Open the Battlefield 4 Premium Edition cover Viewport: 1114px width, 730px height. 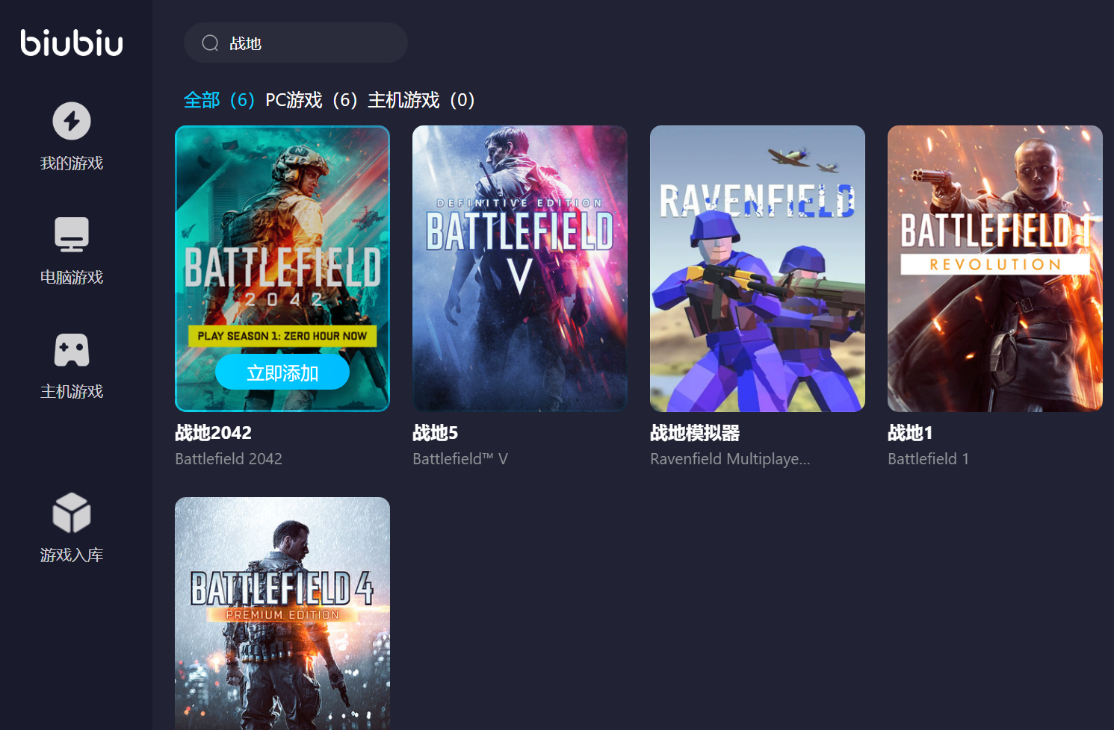(282, 612)
